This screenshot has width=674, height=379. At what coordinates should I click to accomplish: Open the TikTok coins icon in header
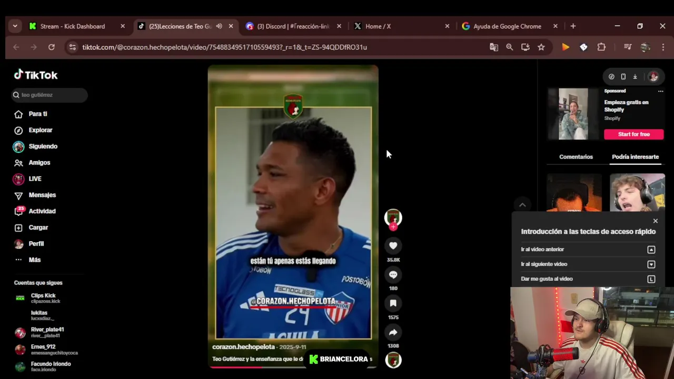tap(611, 77)
